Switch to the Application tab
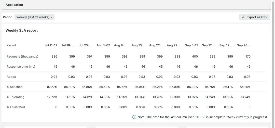Image resolution: width=275 pixels, height=128 pixels. pos(14,5)
